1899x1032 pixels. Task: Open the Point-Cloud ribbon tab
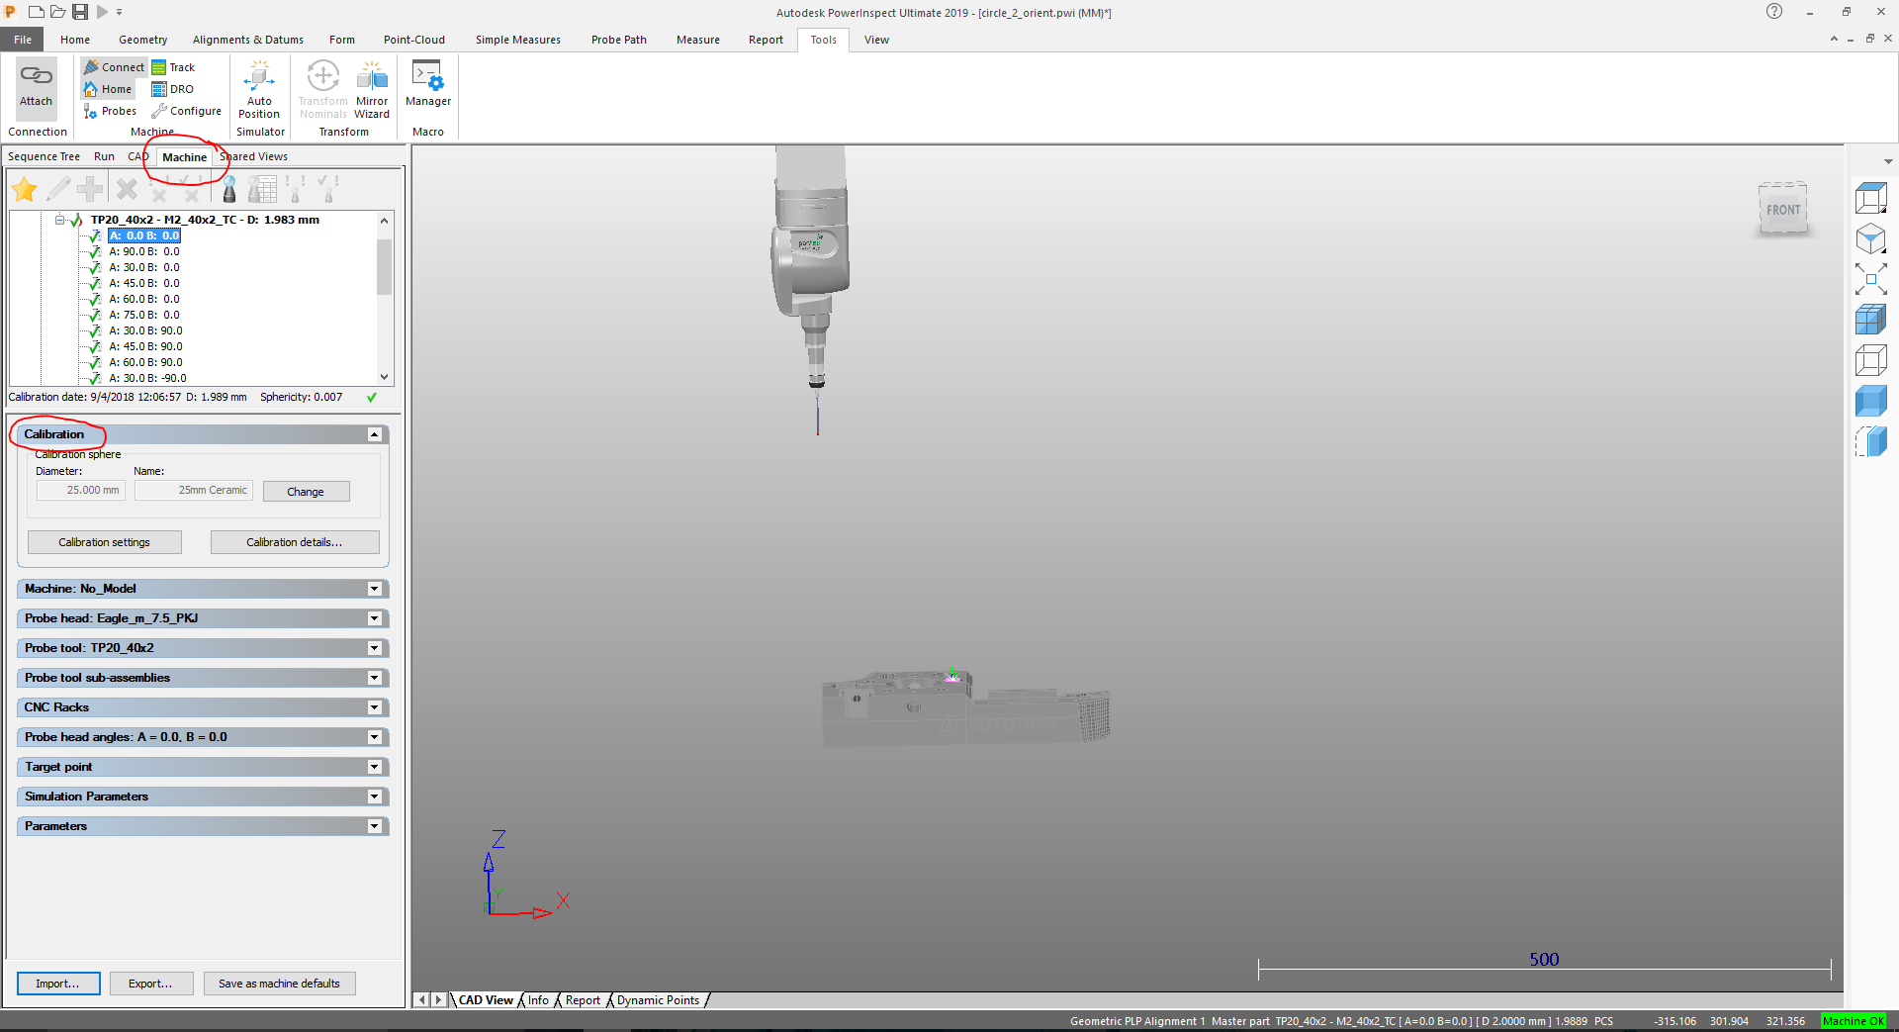(413, 40)
